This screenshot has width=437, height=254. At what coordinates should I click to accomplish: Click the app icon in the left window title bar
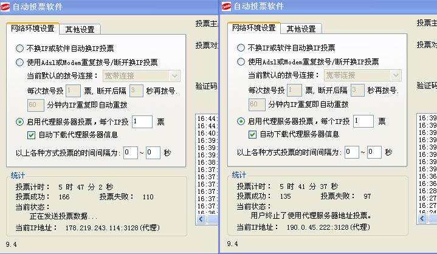pos(5,7)
